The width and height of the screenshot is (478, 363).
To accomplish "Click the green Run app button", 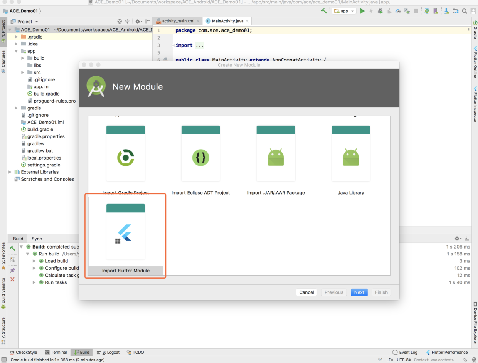I will (x=362, y=11).
